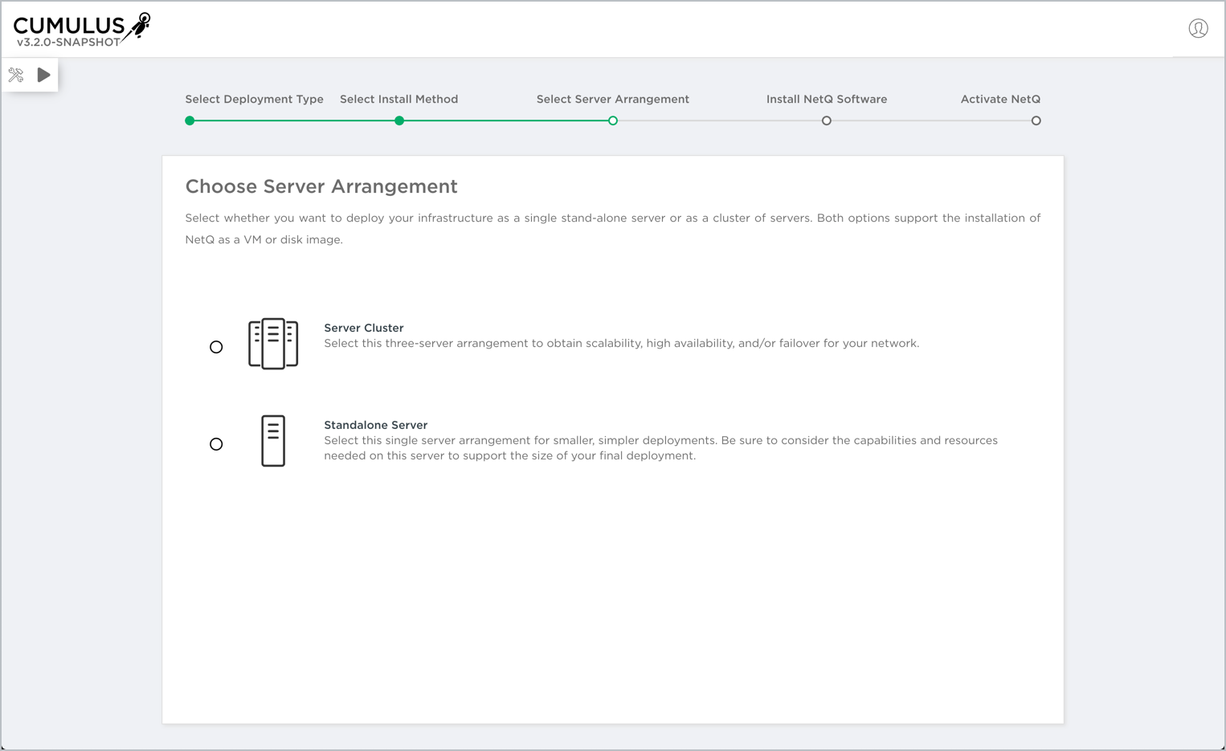
Task: Choose the Server Cluster title text
Action: point(363,328)
